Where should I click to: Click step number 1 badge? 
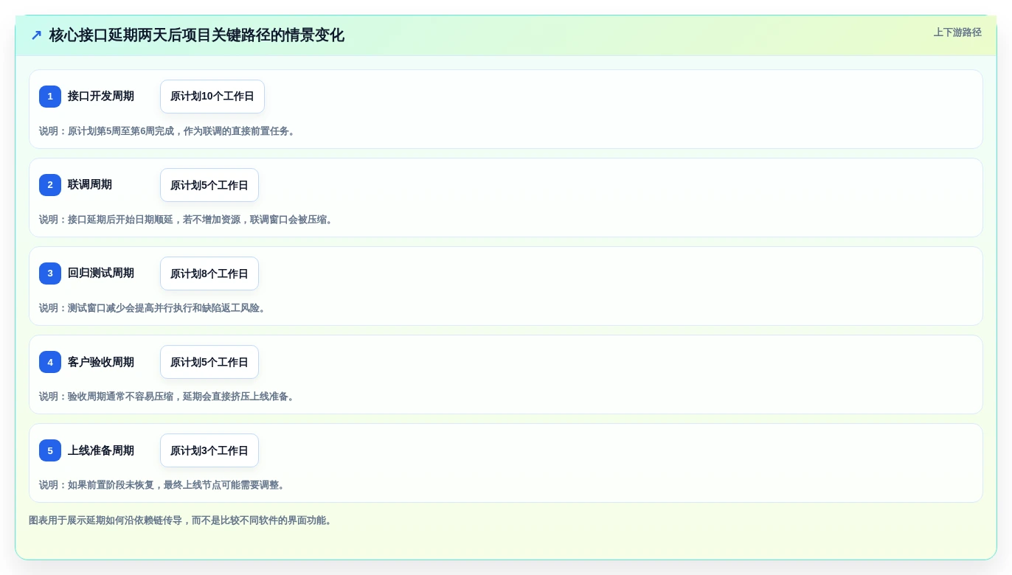(x=50, y=97)
